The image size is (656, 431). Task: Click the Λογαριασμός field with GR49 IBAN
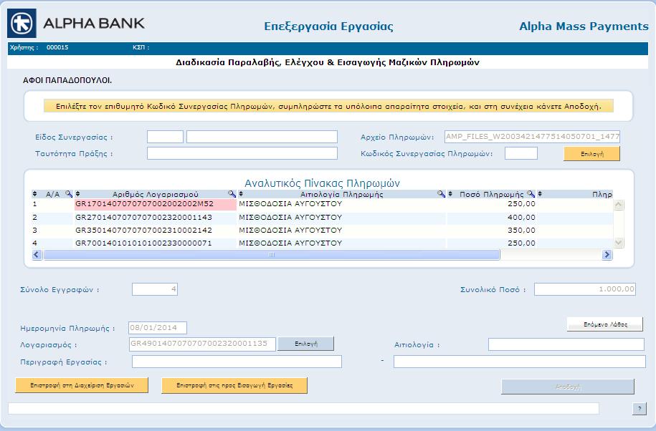click(202, 344)
